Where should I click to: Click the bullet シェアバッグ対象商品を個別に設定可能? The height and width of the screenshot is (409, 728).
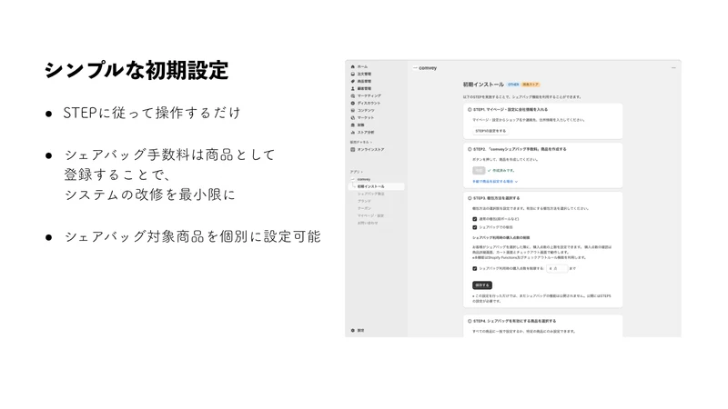[x=193, y=236]
